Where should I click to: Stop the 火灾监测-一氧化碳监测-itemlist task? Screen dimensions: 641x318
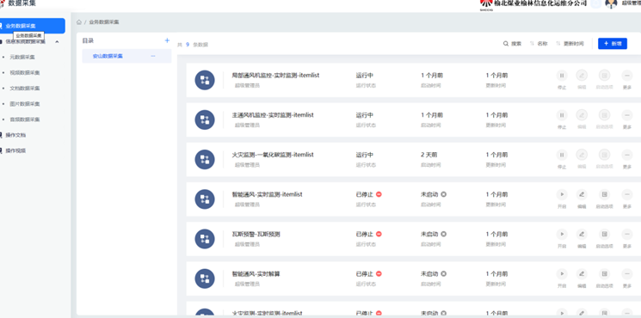click(x=562, y=155)
